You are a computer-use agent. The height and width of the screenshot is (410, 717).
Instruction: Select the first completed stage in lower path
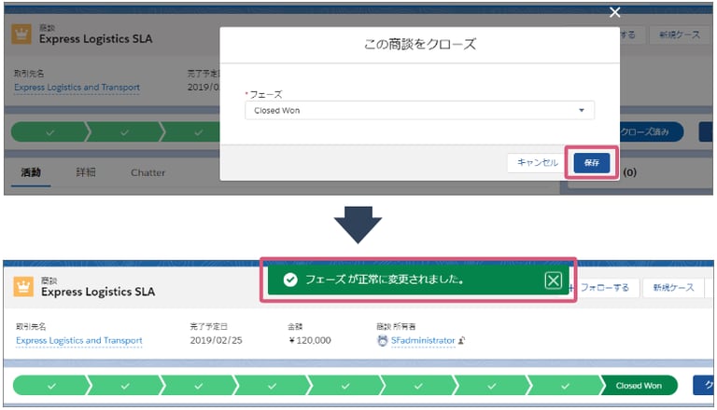click(51, 386)
